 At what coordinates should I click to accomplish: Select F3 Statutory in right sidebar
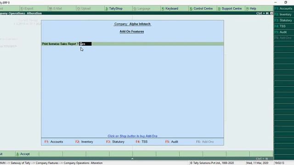coord(284,20)
